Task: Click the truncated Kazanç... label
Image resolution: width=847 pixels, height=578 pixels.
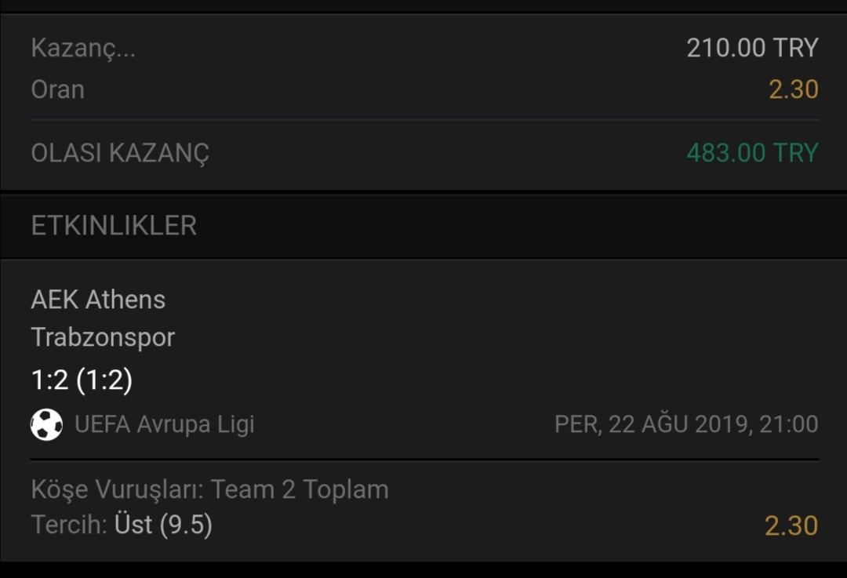Action: click(x=83, y=49)
